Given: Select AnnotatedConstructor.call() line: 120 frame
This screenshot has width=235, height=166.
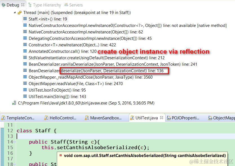Looking at the screenshot, I should 63,51.
